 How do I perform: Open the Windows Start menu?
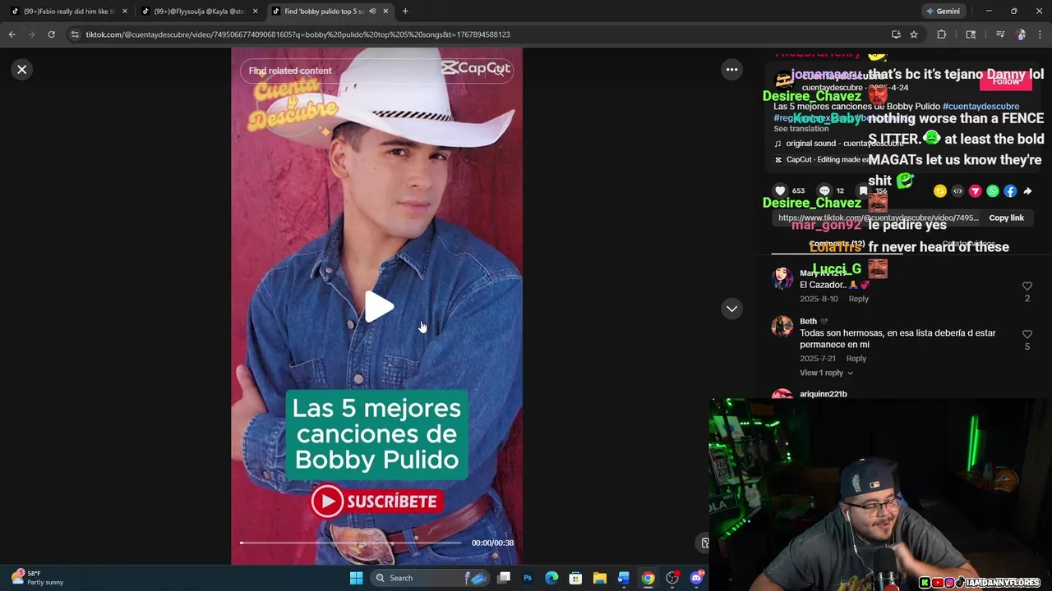tap(356, 578)
